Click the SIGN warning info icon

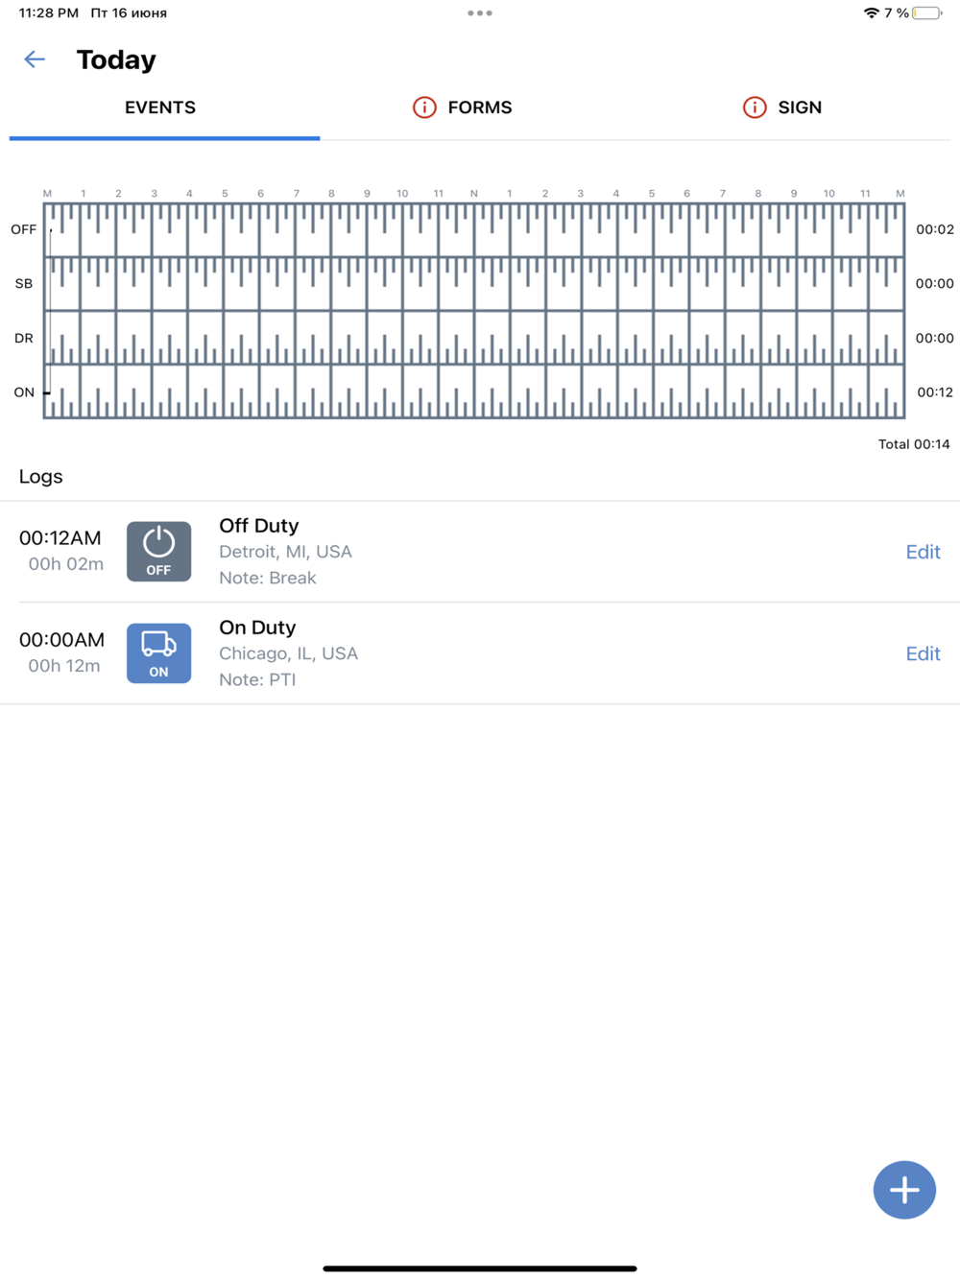(x=755, y=107)
